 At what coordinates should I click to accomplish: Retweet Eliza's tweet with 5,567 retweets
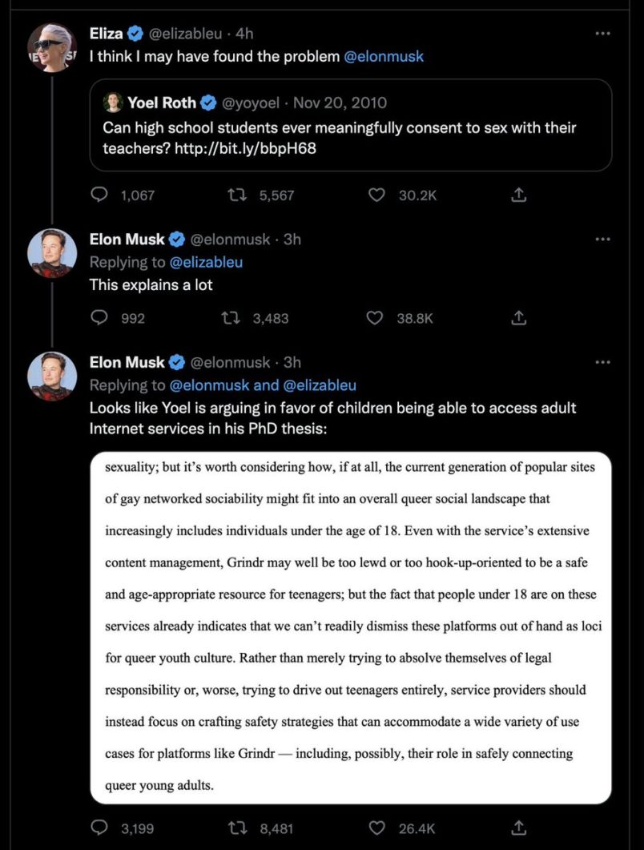click(237, 195)
